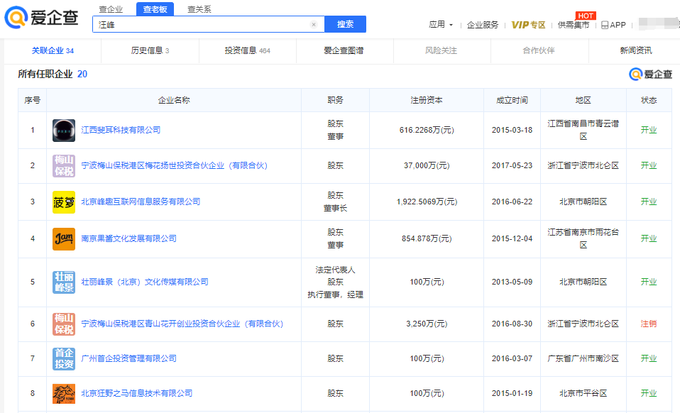The height and width of the screenshot is (413, 680).
Task: Open the APP download icon link
Action: [x=614, y=25]
